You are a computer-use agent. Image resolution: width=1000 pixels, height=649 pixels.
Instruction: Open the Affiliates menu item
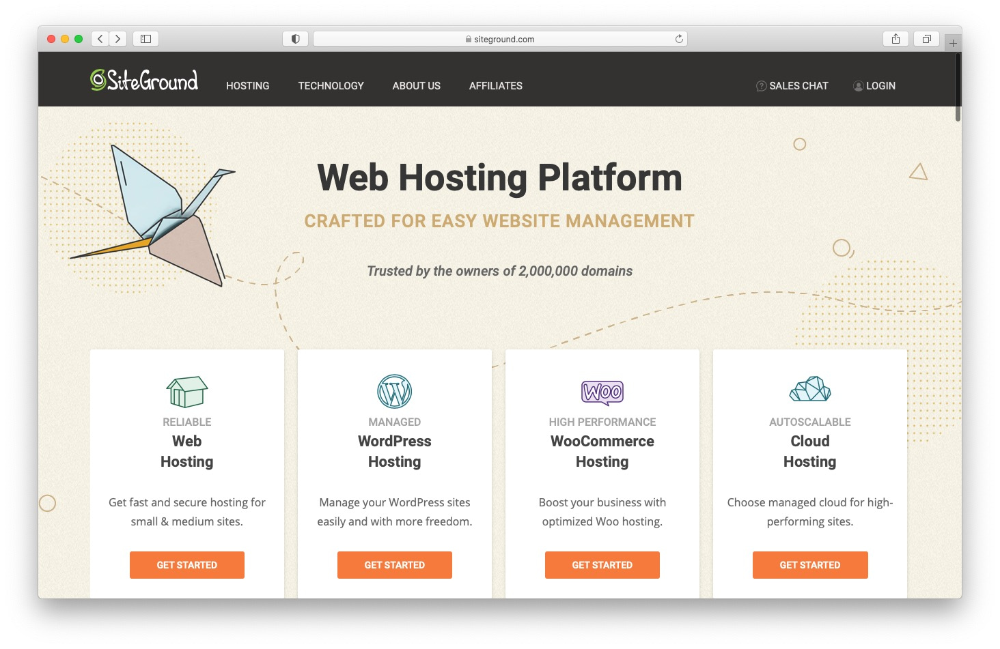tap(496, 86)
